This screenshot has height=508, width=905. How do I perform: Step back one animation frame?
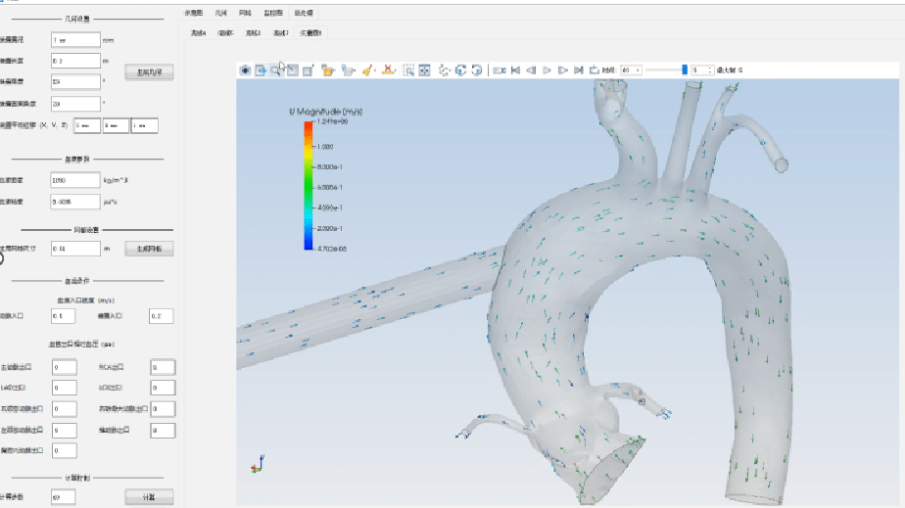[x=531, y=70]
